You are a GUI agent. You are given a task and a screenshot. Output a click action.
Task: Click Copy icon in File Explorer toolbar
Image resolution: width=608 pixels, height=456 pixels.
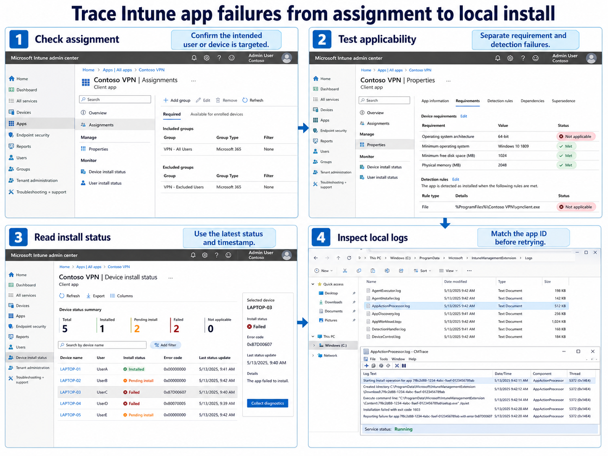click(359, 271)
